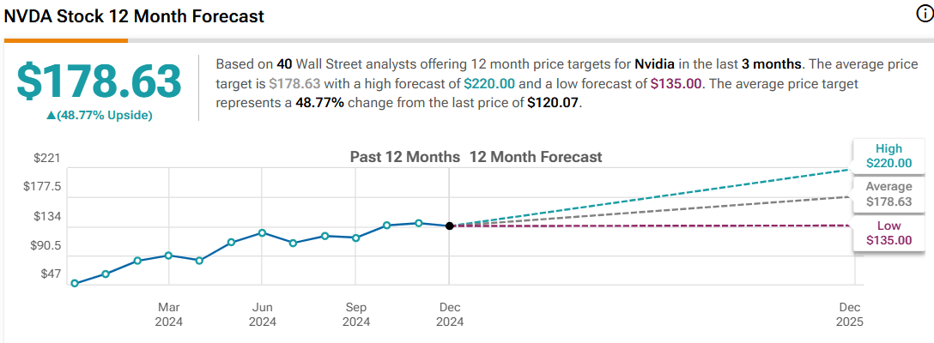The image size is (934, 343).
Task: Select the 12 Month Forecast chart heading
Action: point(536,157)
